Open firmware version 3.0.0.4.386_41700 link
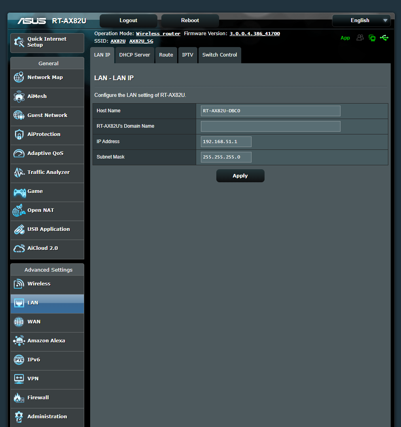This screenshot has height=427, width=401. (x=255, y=34)
